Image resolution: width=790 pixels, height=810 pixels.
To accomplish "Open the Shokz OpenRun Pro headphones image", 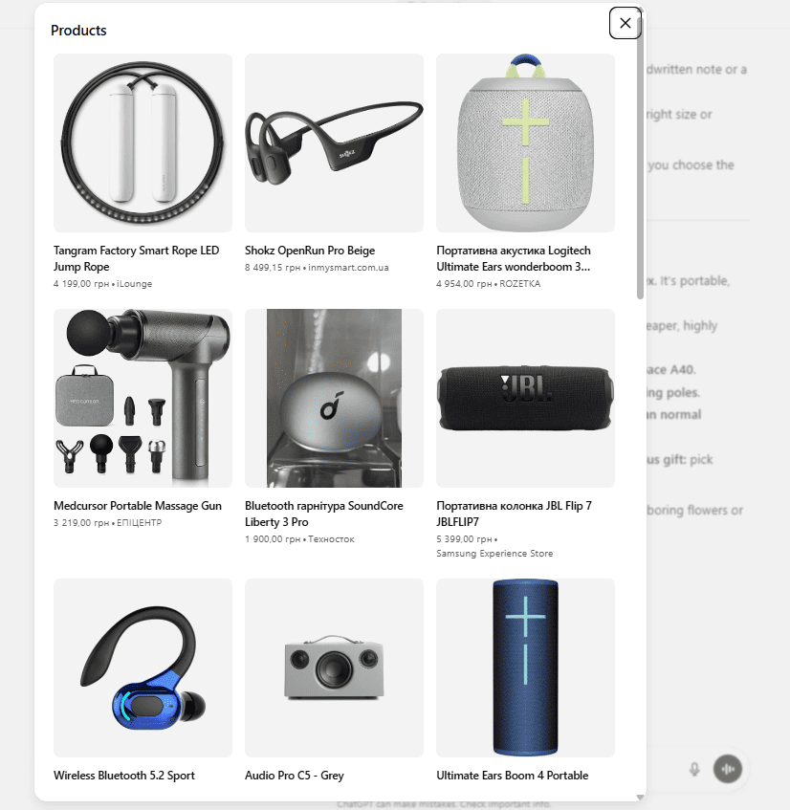I will [x=334, y=143].
